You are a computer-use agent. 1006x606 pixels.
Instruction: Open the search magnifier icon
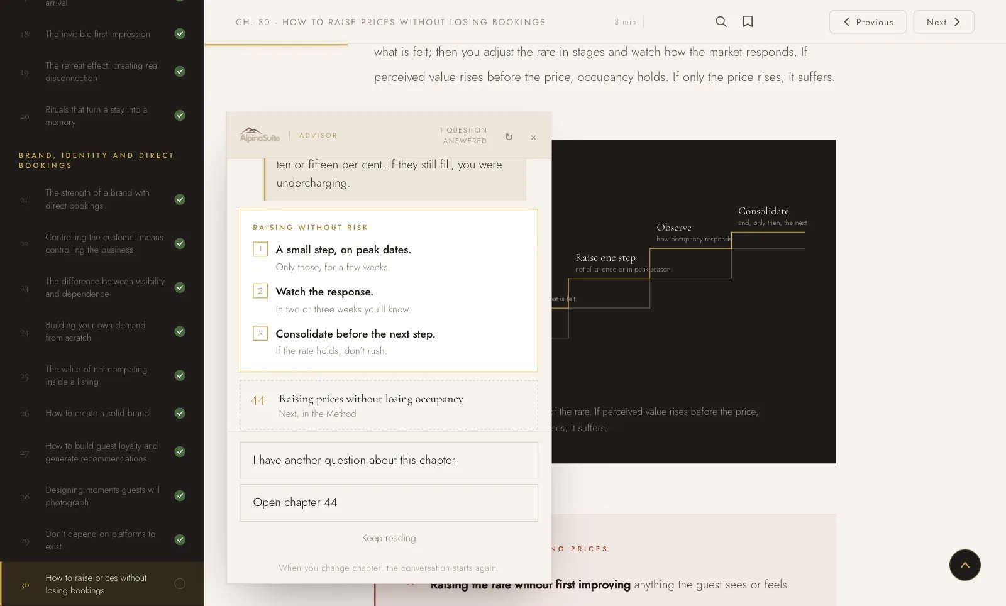[721, 21]
